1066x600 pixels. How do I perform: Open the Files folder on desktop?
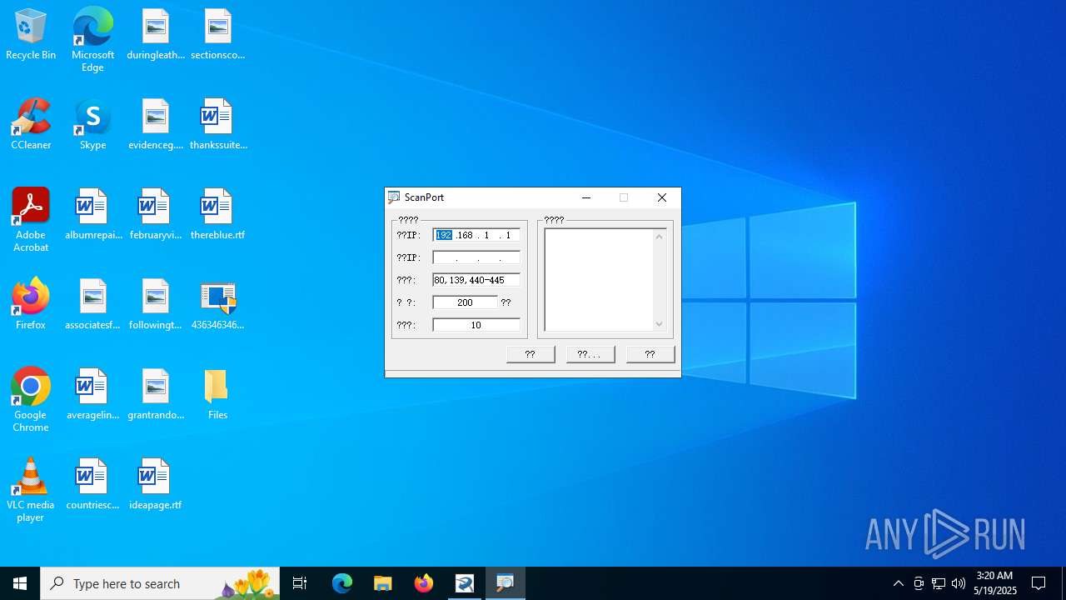coord(217,395)
